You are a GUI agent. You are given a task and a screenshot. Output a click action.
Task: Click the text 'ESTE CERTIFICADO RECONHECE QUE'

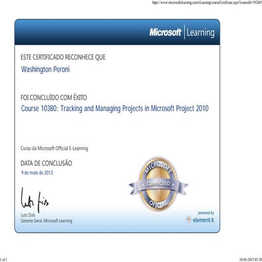coord(63,57)
